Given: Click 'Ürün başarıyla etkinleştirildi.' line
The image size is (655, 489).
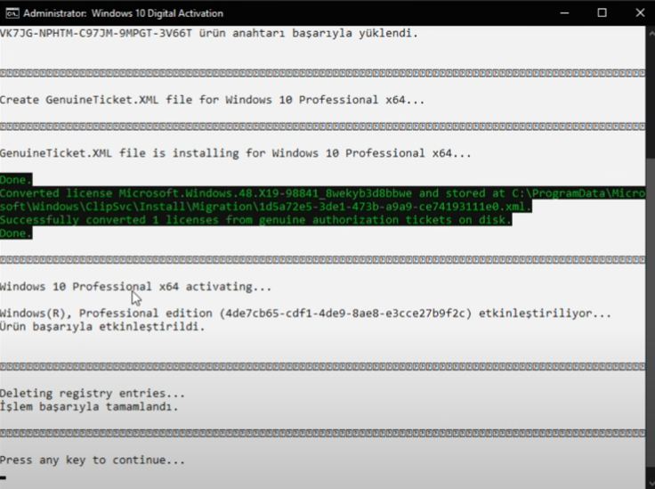Looking at the screenshot, I should (102, 326).
